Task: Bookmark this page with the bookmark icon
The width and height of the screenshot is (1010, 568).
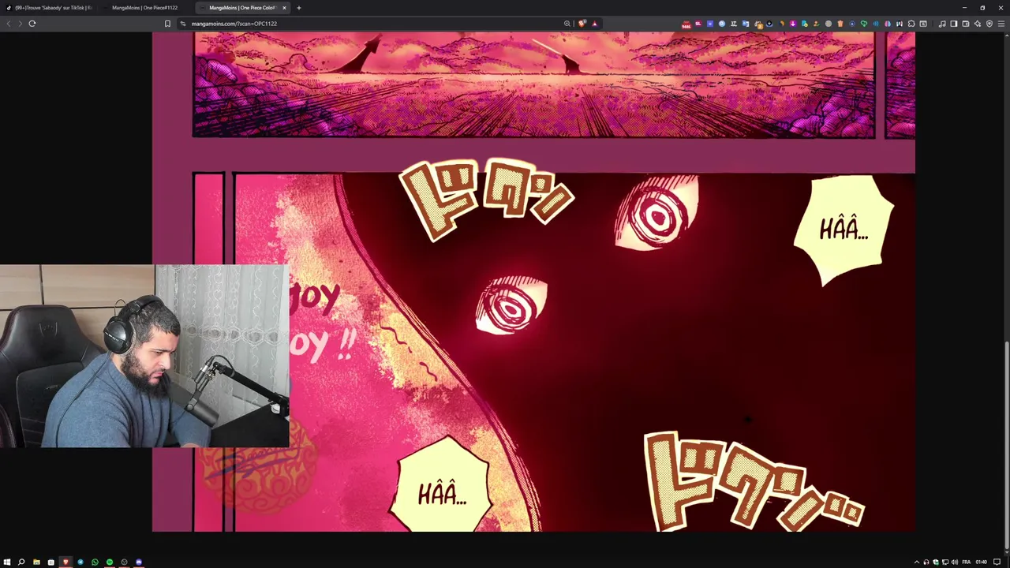Action: point(167,24)
